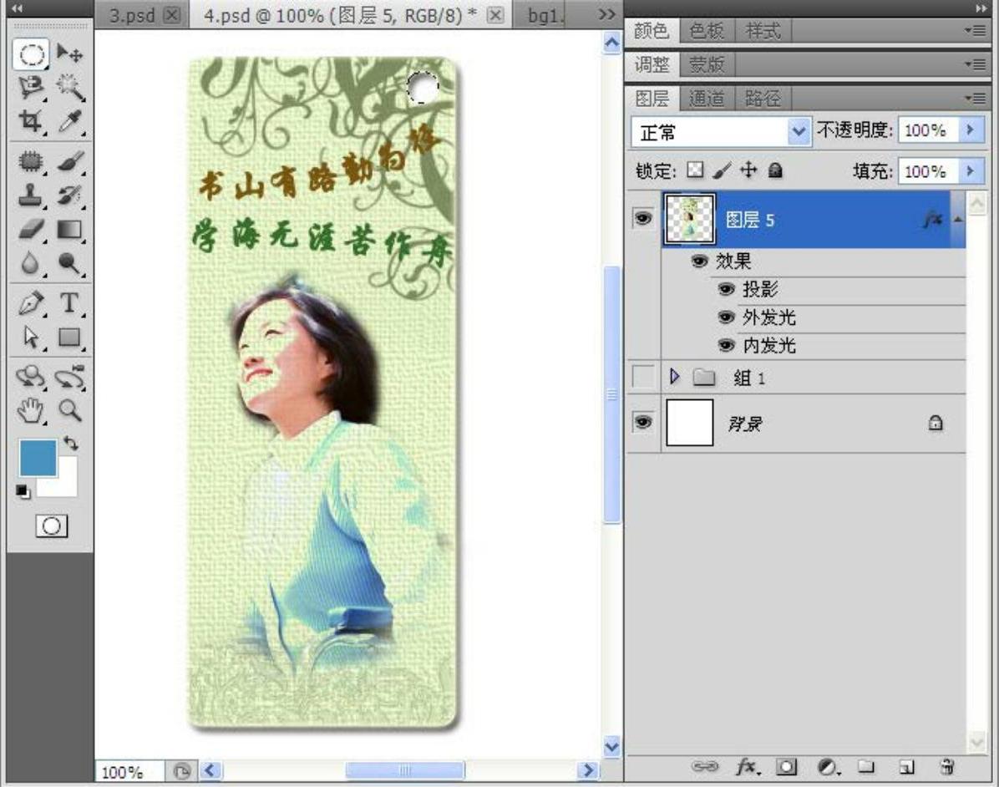Select the Zoom tool

click(x=69, y=409)
